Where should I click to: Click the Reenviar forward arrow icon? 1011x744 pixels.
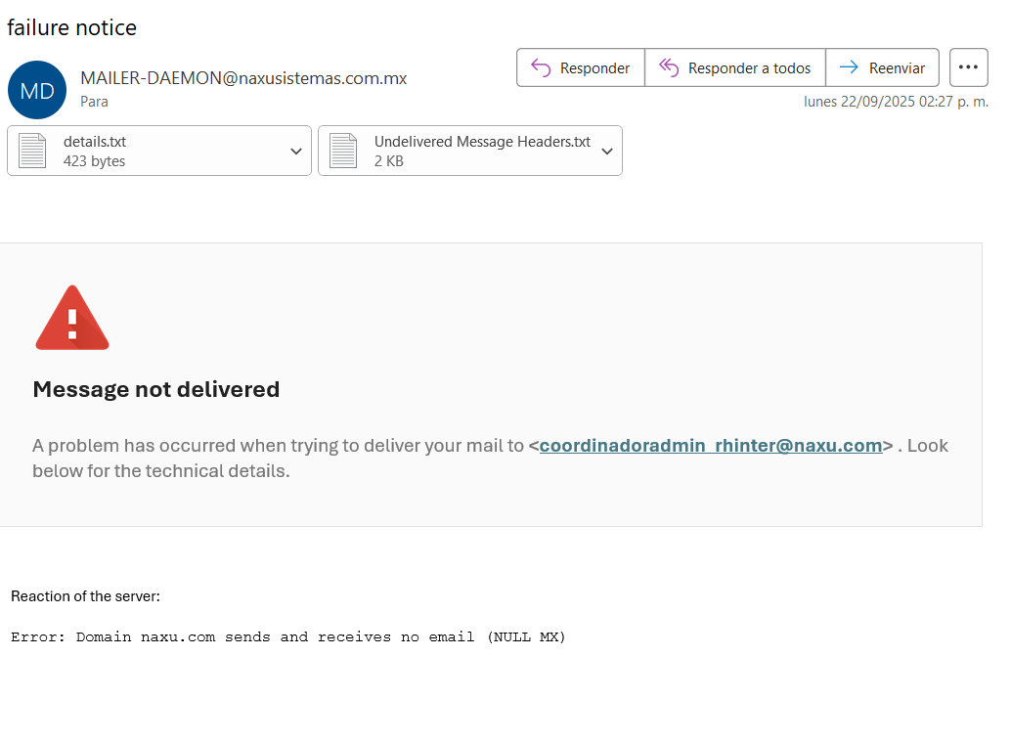(x=849, y=67)
